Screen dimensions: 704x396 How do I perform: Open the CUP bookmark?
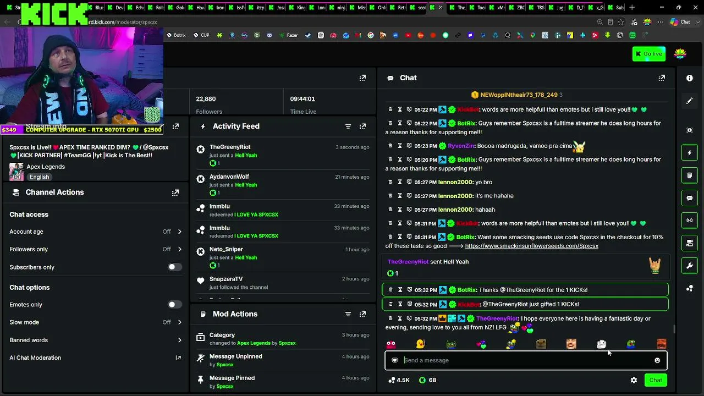click(x=201, y=35)
